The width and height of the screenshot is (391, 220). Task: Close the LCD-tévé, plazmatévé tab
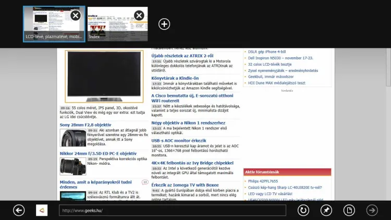pyautogui.click(x=76, y=16)
